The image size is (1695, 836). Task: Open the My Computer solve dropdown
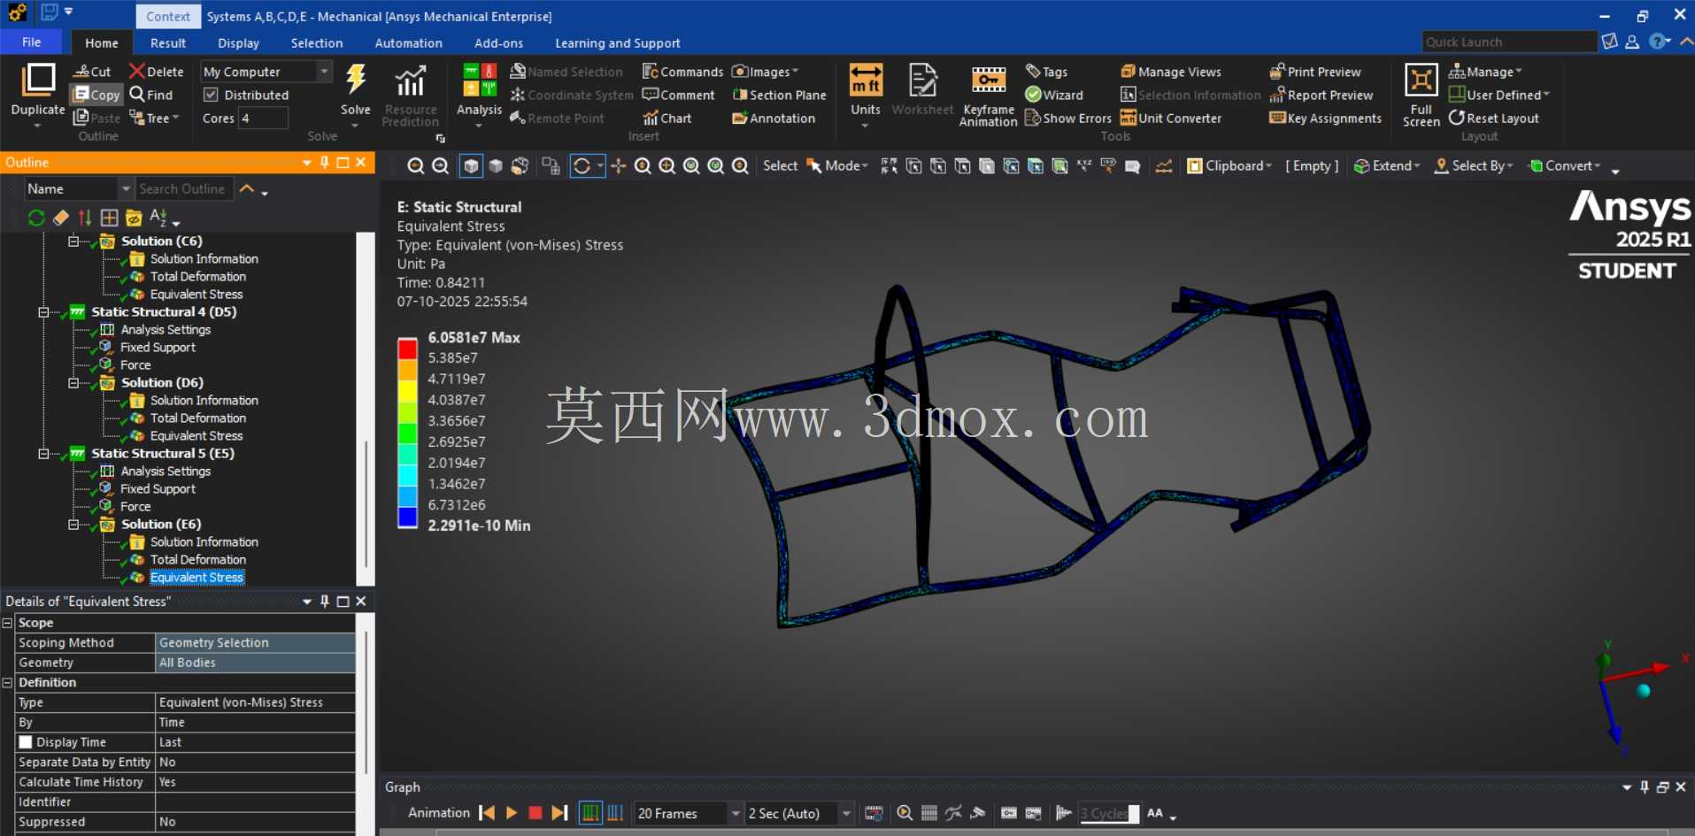(324, 72)
